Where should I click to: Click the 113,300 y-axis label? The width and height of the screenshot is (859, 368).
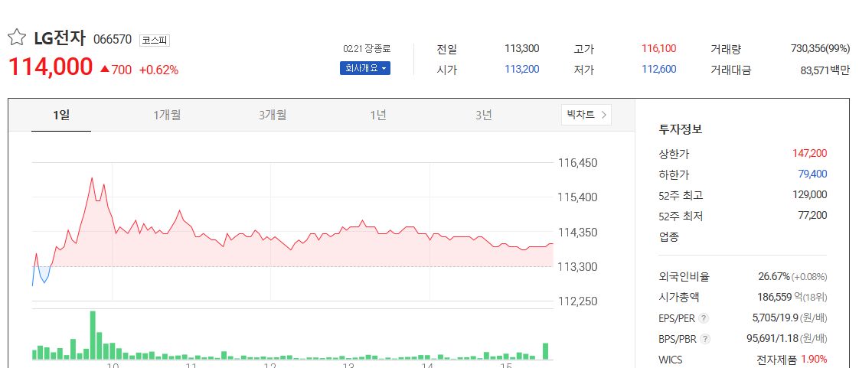[x=577, y=267]
